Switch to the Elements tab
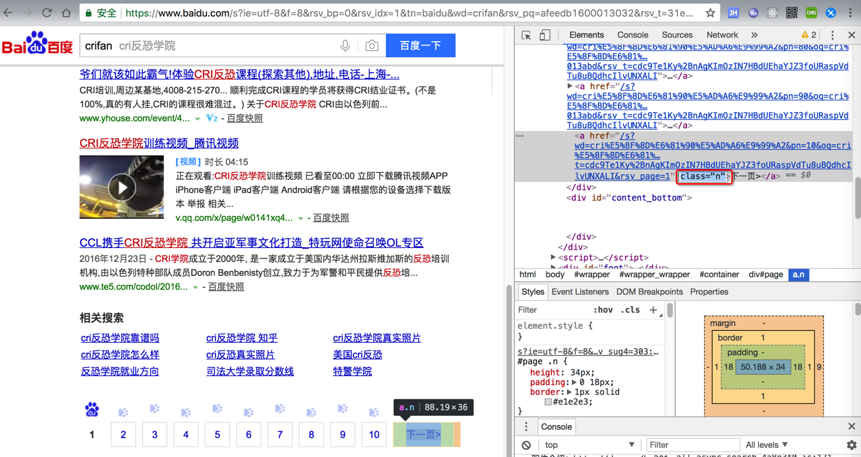861x457 pixels. tap(587, 35)
